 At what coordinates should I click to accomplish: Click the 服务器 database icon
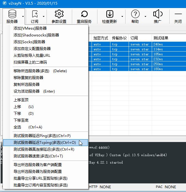coord(12,14)
